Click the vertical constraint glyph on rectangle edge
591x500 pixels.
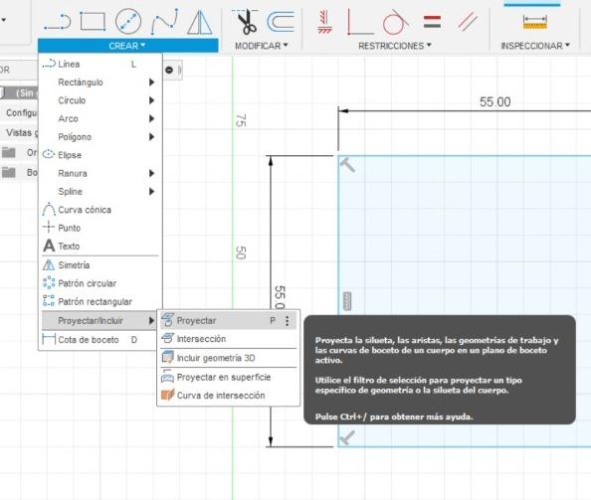point(347,301)
